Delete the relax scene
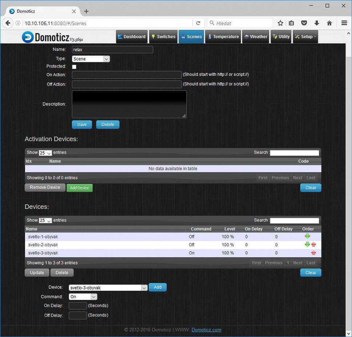Image resolution: width=352 pixels, height=337 pixels. pyautogui.click(x=108, y=124)
